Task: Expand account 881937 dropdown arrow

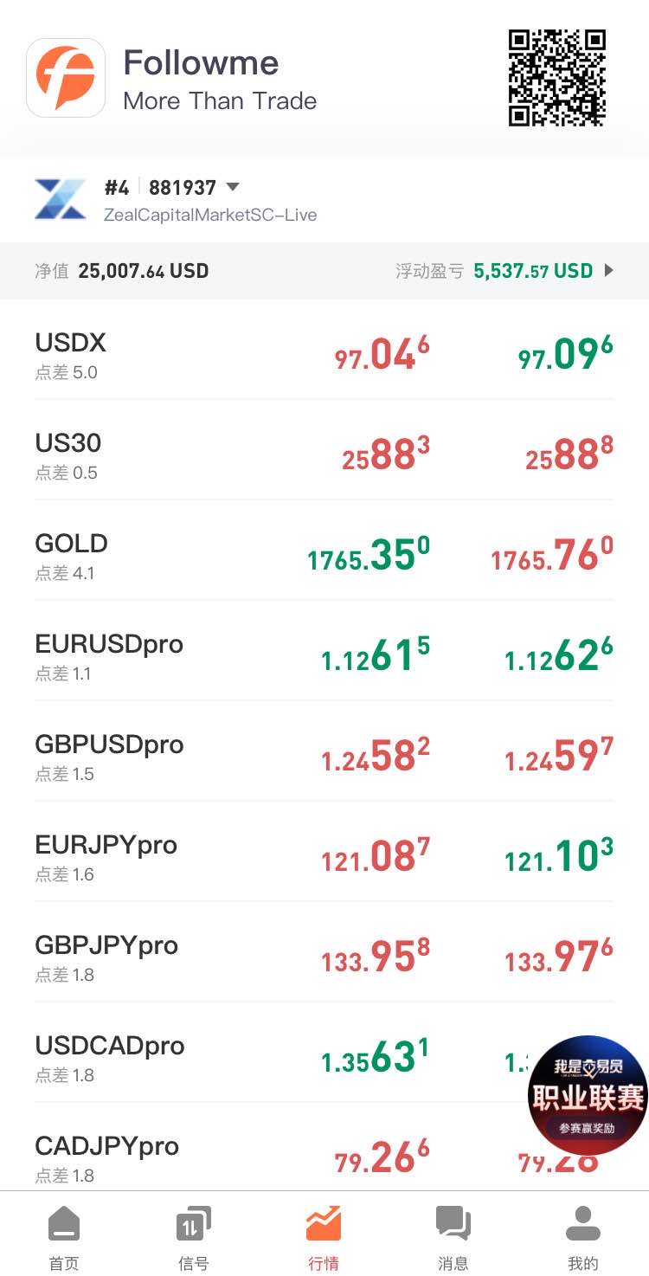Action: (x=232, y=187)
